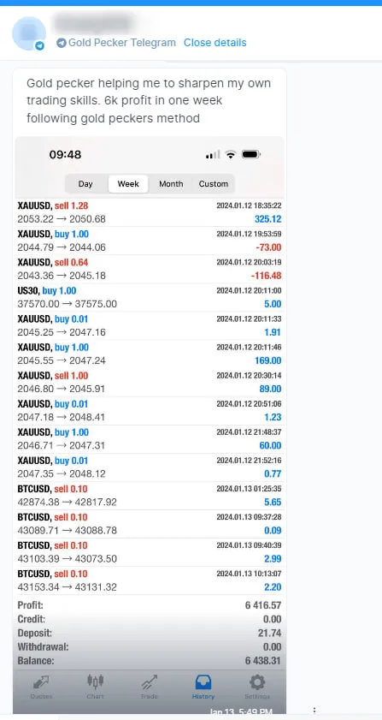Select the US30 buy 1.00 trade

(x=150, y=297)
